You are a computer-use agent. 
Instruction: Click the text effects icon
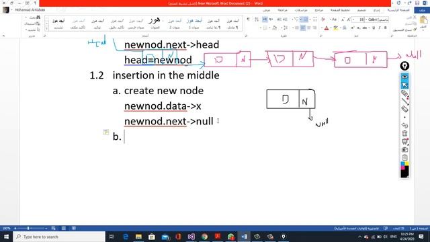[x=345, y=28]
